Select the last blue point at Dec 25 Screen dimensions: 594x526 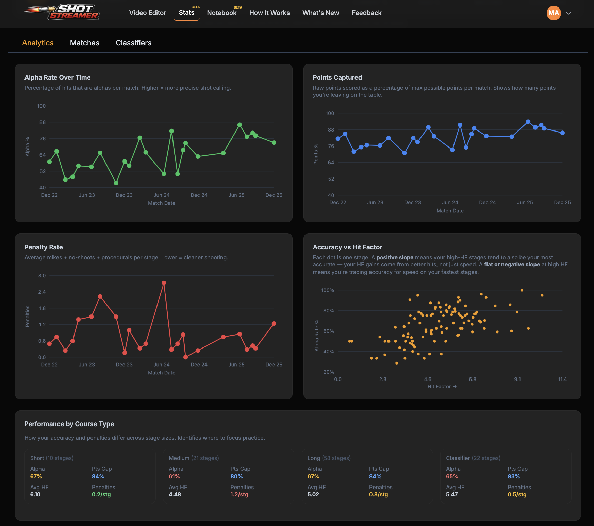tap(562, 133)
